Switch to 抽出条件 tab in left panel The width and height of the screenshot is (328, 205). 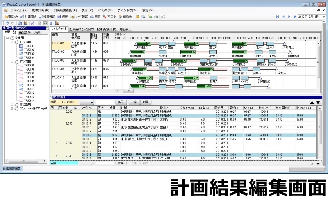(x=25, y=32)
